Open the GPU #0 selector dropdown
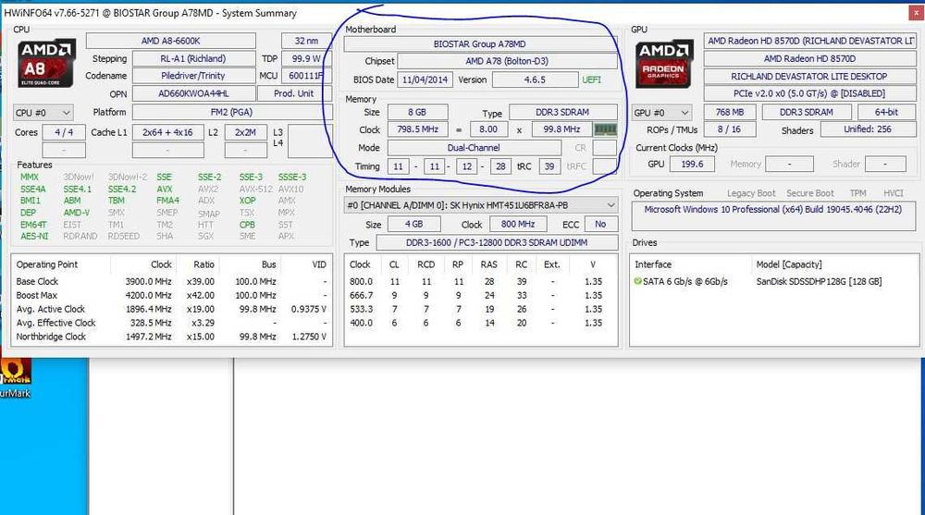Image resolution: width=925 pixels, height=515 pixels. [x=661, y=113]
